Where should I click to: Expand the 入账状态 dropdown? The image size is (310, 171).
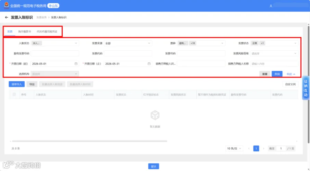coord(55,43)
